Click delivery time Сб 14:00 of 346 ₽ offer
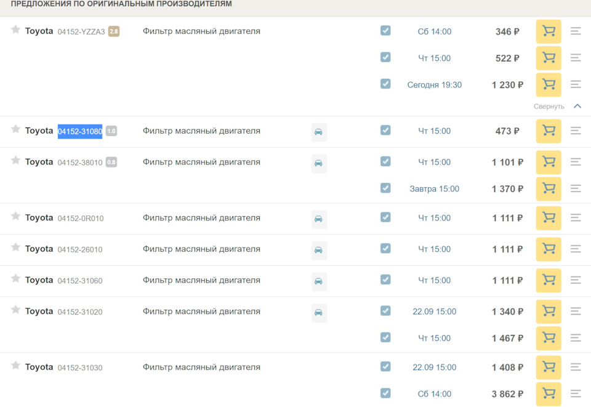The height and width of the screenshot is (407, 591). pos(434,31)
